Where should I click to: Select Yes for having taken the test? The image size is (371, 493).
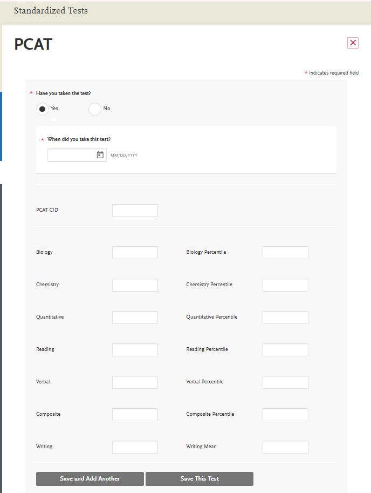point(43,109)
